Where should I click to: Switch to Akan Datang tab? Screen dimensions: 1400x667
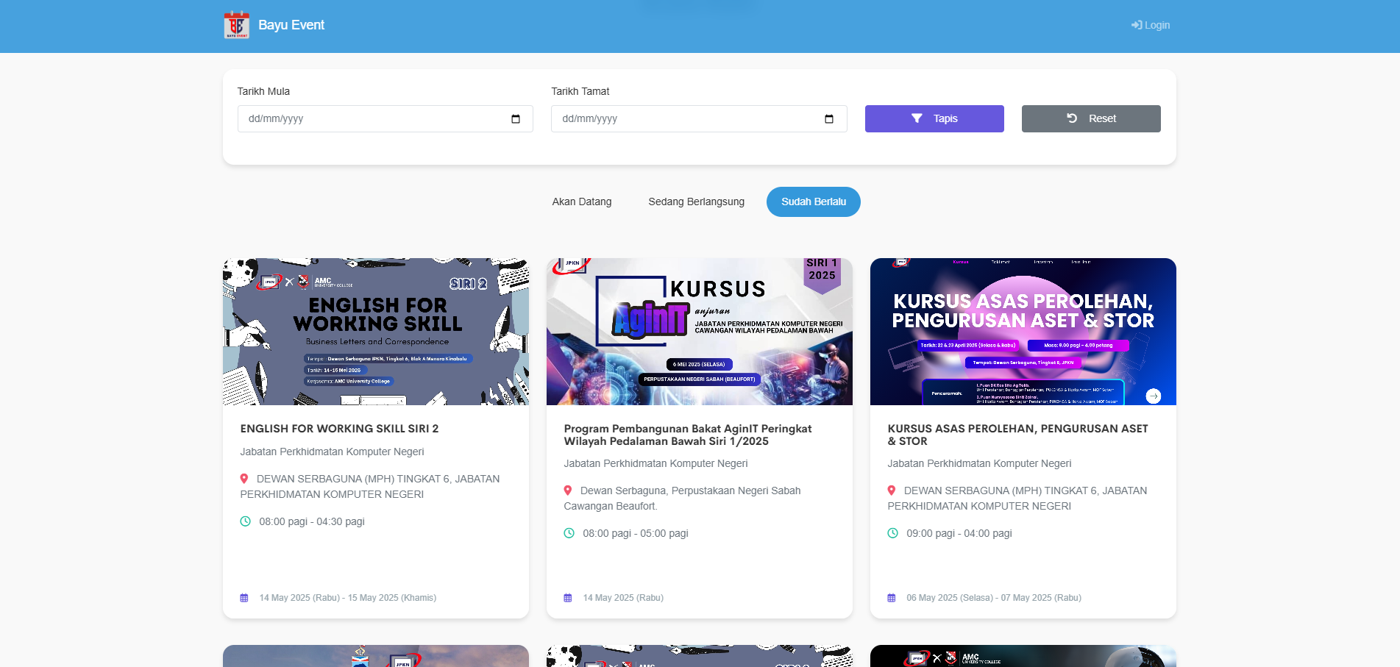[x=581, y=201]
